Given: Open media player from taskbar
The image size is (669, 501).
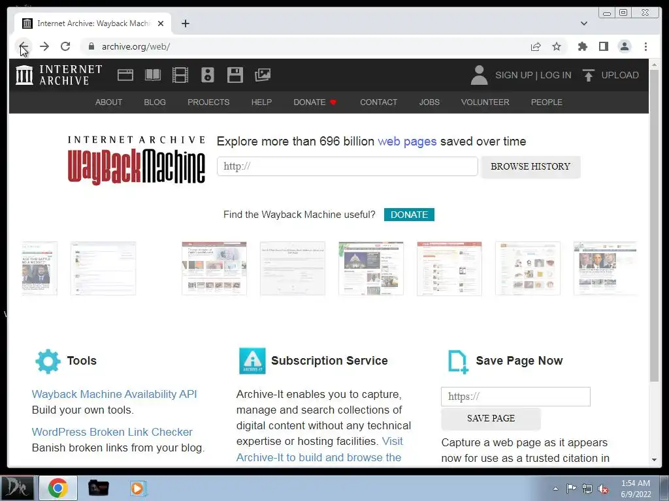Looking at the screenshot, I should (137, 488).
